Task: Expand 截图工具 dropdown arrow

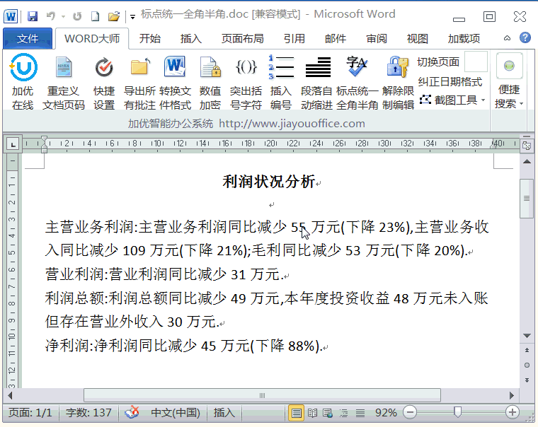Action: (x=483, y=100)
